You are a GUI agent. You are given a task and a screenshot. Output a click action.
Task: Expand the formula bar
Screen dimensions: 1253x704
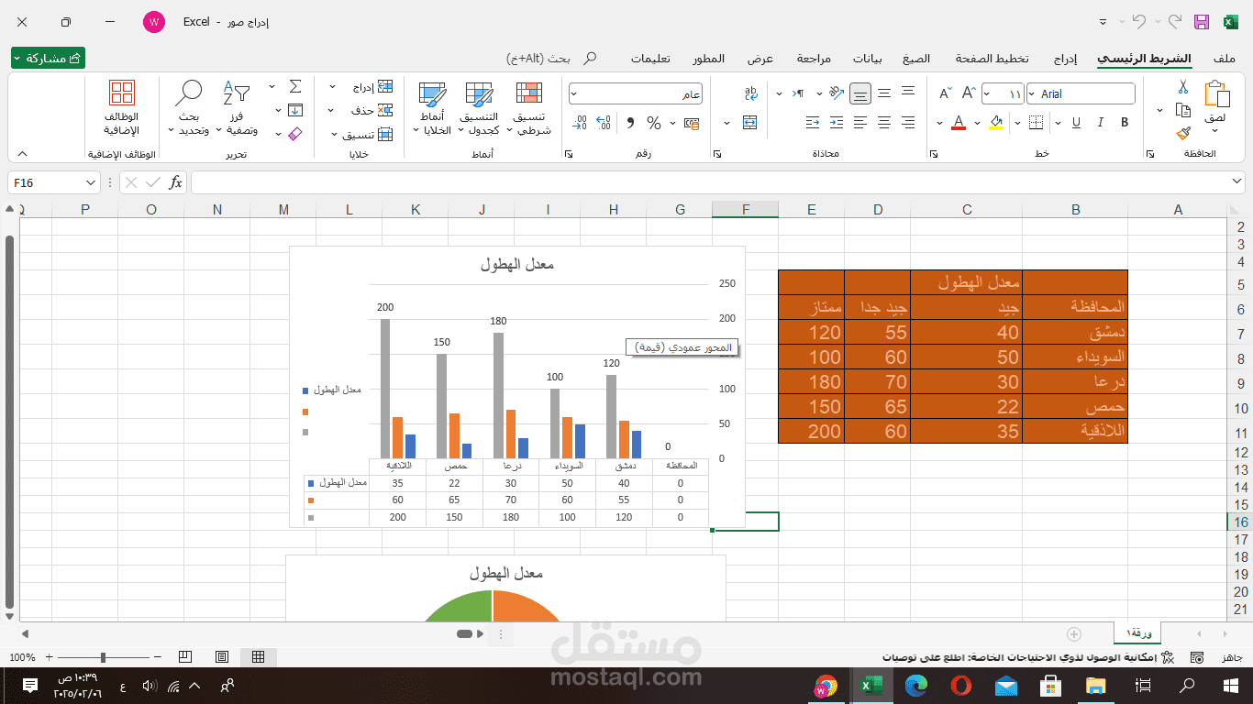coord(1237,182)
